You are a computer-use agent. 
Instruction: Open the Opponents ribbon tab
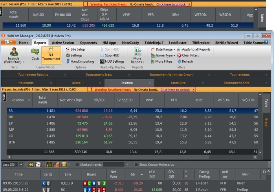[88, 43]
